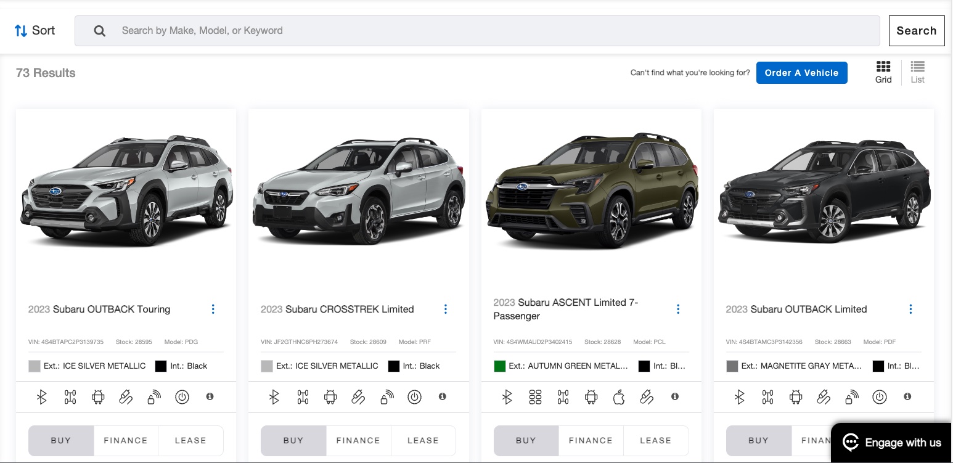Select LEASE tab on CROSSTREK Limited card
953x463 pixels.
[x=423, y=440]
